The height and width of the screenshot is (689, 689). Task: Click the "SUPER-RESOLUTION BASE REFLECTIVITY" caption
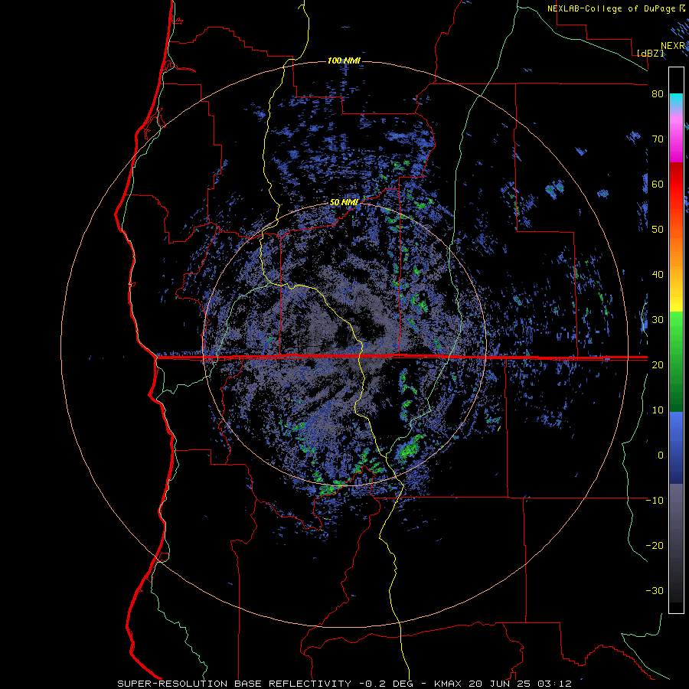[x=234, y=684]
